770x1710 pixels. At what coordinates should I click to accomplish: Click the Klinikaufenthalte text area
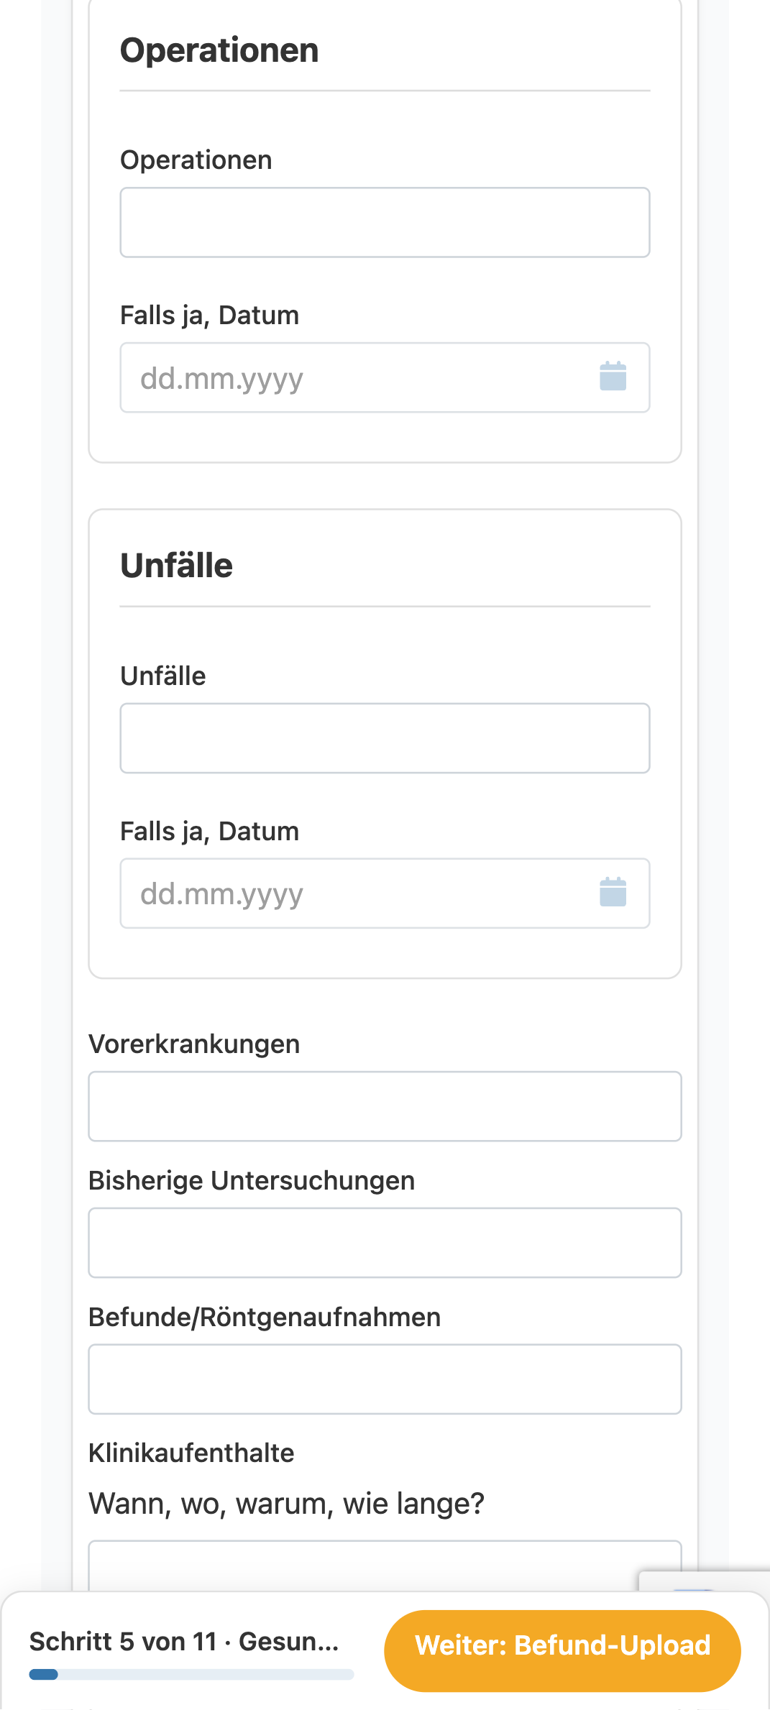click(x=385, y=1566)
